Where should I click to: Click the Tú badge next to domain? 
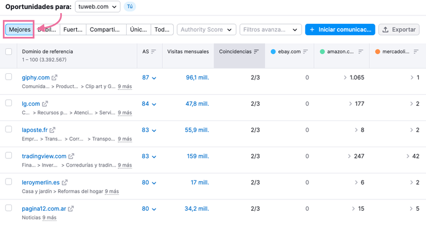130,6
